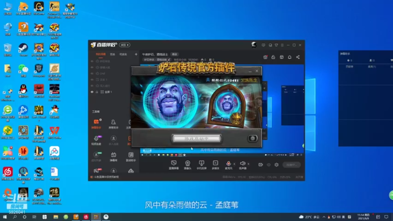Click the 游戏启动中 launch button

pos(196,138)
